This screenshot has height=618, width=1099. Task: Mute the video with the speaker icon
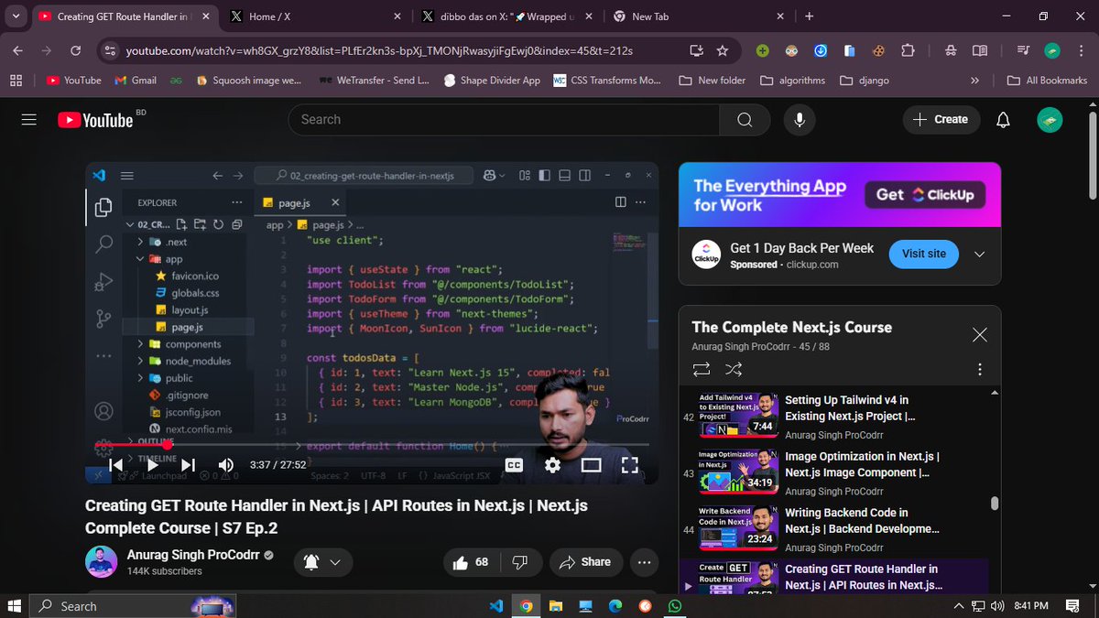224,465
